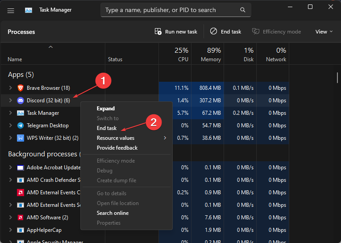Click the Task Manager row icon

[21, 113]
